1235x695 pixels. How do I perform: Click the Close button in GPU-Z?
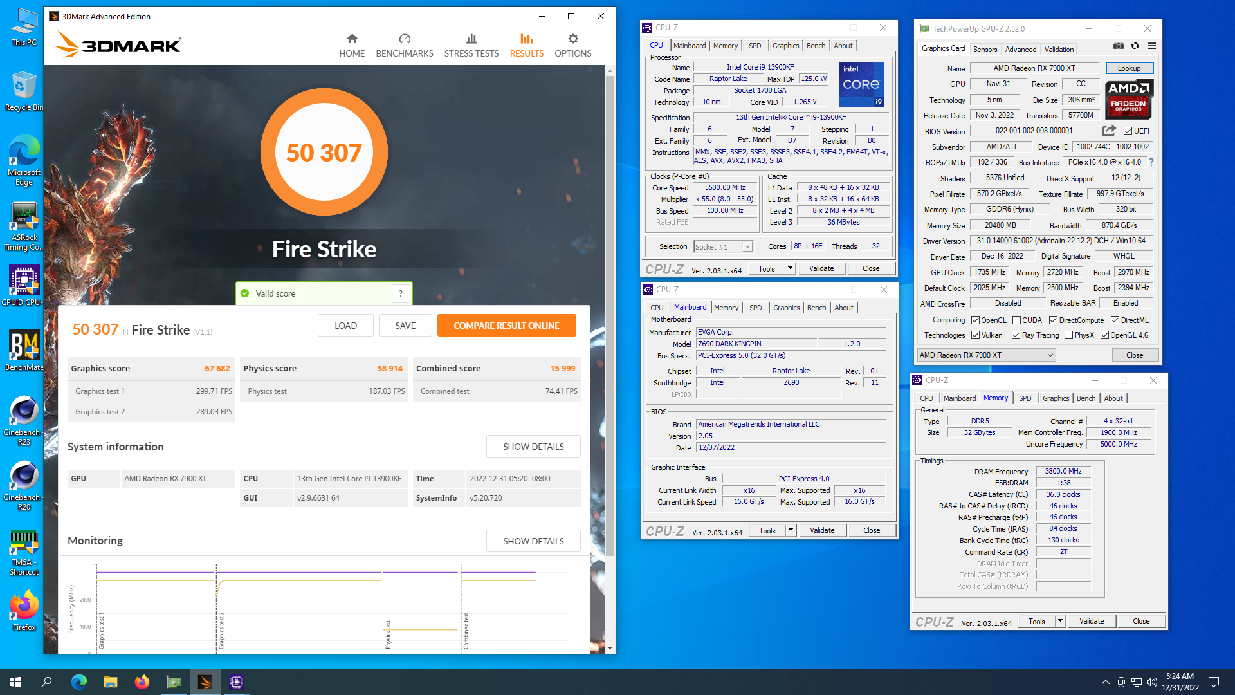[x=1135, y=355]
